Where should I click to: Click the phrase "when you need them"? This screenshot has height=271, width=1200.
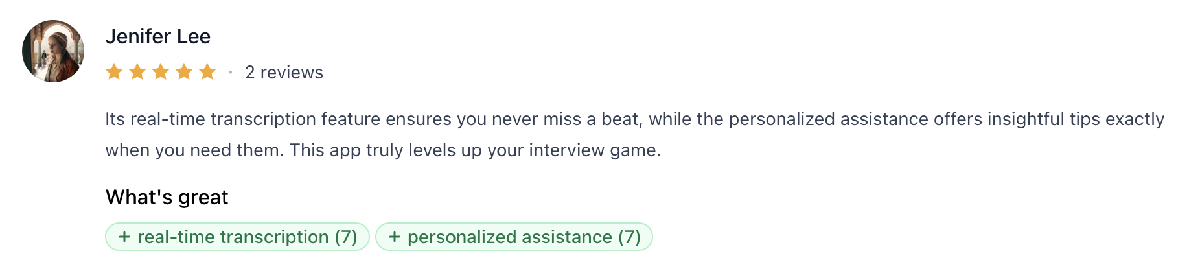pyautogui.click(x=194, y=150)
